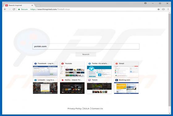173x116 pixels.
Task: Open the Netflix thumbnail preview
Action: pos(72,88)
